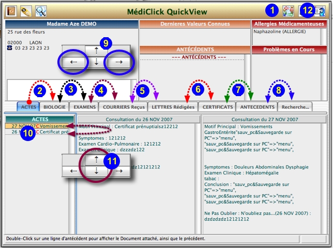Select the EXAMENS tab
Viewport: 333px width, 248px height.
tap(84, 107)
